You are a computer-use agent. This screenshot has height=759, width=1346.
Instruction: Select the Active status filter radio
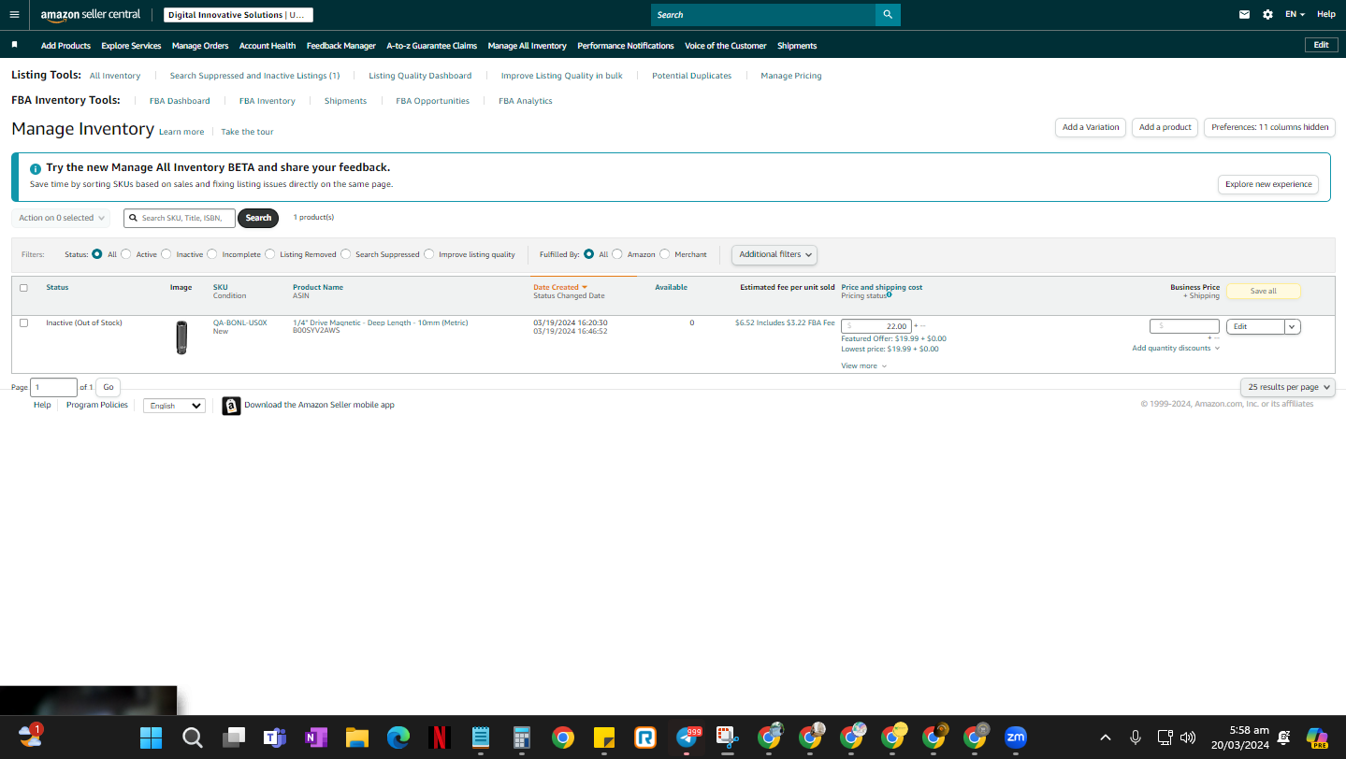pyautogui.click(x=126, y=254)
